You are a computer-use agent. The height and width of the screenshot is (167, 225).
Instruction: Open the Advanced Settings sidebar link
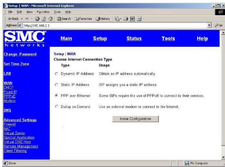20,120
